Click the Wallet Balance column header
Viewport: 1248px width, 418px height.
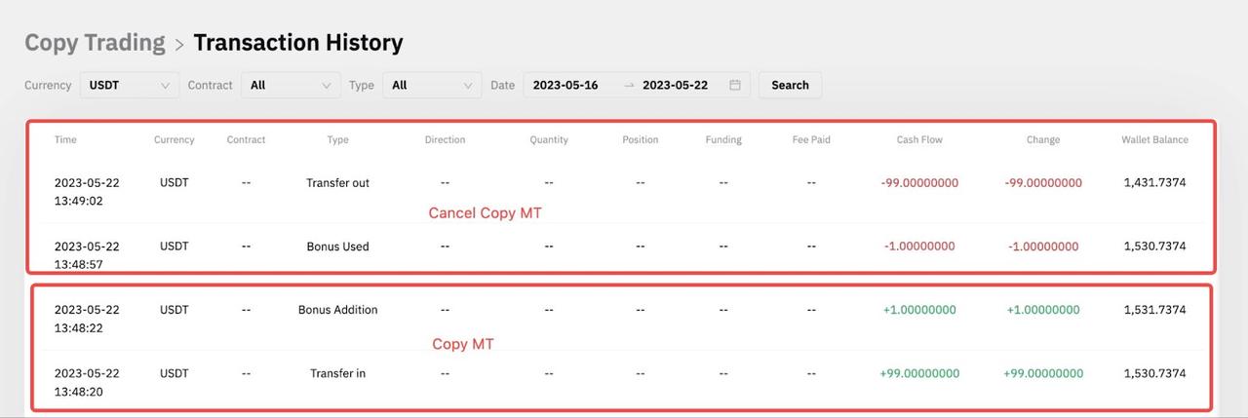[1154, 139]
